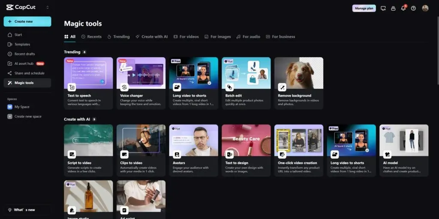The height and width of the screenshot is (219, 439).
Task: Open the Voice changer thumbnail
Action: (x=141, y=73)
